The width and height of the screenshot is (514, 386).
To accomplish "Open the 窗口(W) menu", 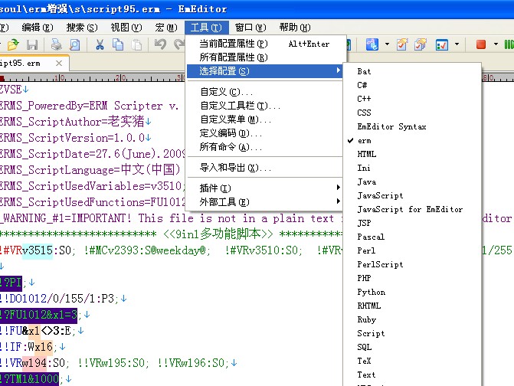I will tap(250, 28).
